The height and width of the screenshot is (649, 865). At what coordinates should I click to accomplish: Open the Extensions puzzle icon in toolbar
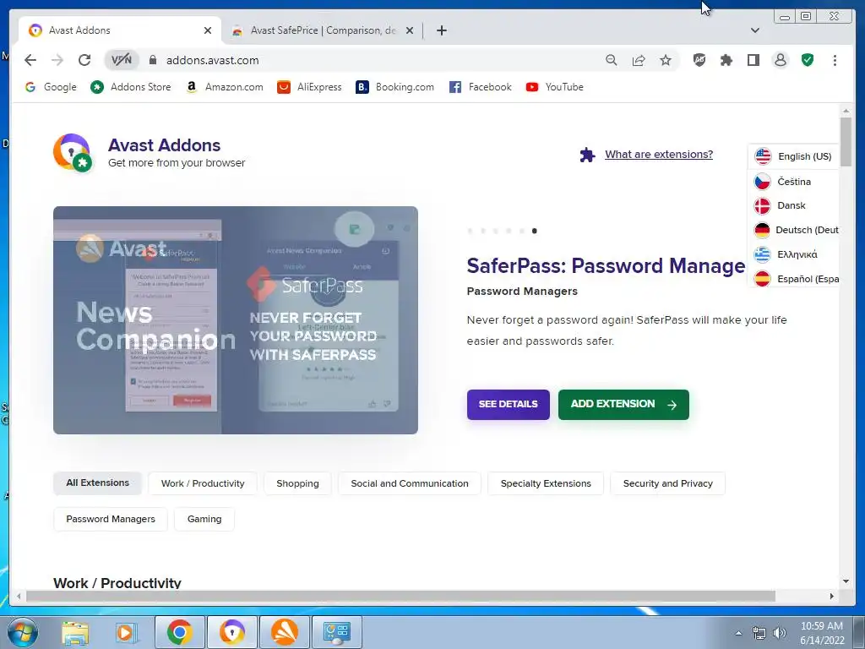(726, 60)
